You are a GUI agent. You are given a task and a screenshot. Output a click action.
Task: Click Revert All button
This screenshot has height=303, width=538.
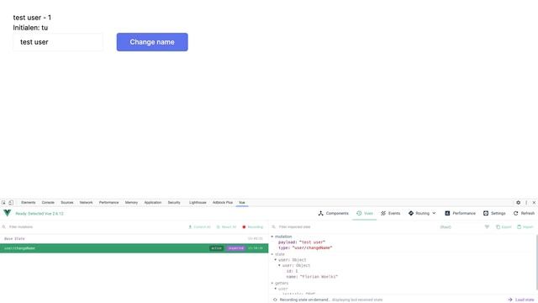226,227
